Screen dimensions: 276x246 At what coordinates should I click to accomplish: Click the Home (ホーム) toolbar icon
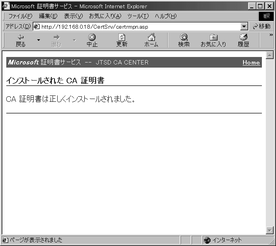[151, 40]
